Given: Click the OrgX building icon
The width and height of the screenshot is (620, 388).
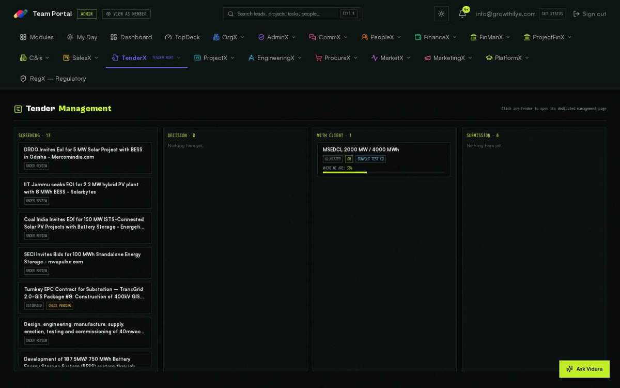Looking at the screenshot, I should [216, 37].
